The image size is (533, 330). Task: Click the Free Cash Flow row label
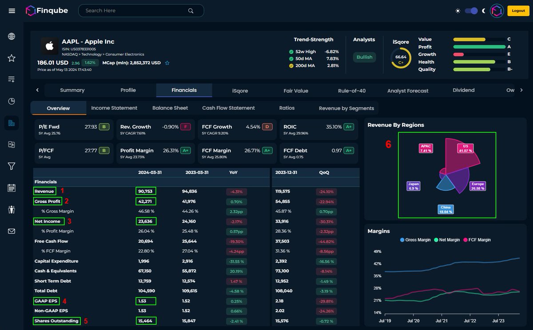tap(51, 241)
